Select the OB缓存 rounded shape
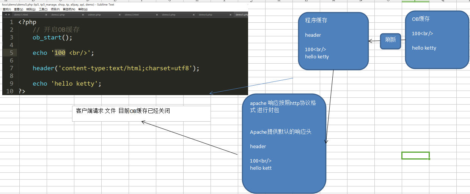 coord(437,40)
